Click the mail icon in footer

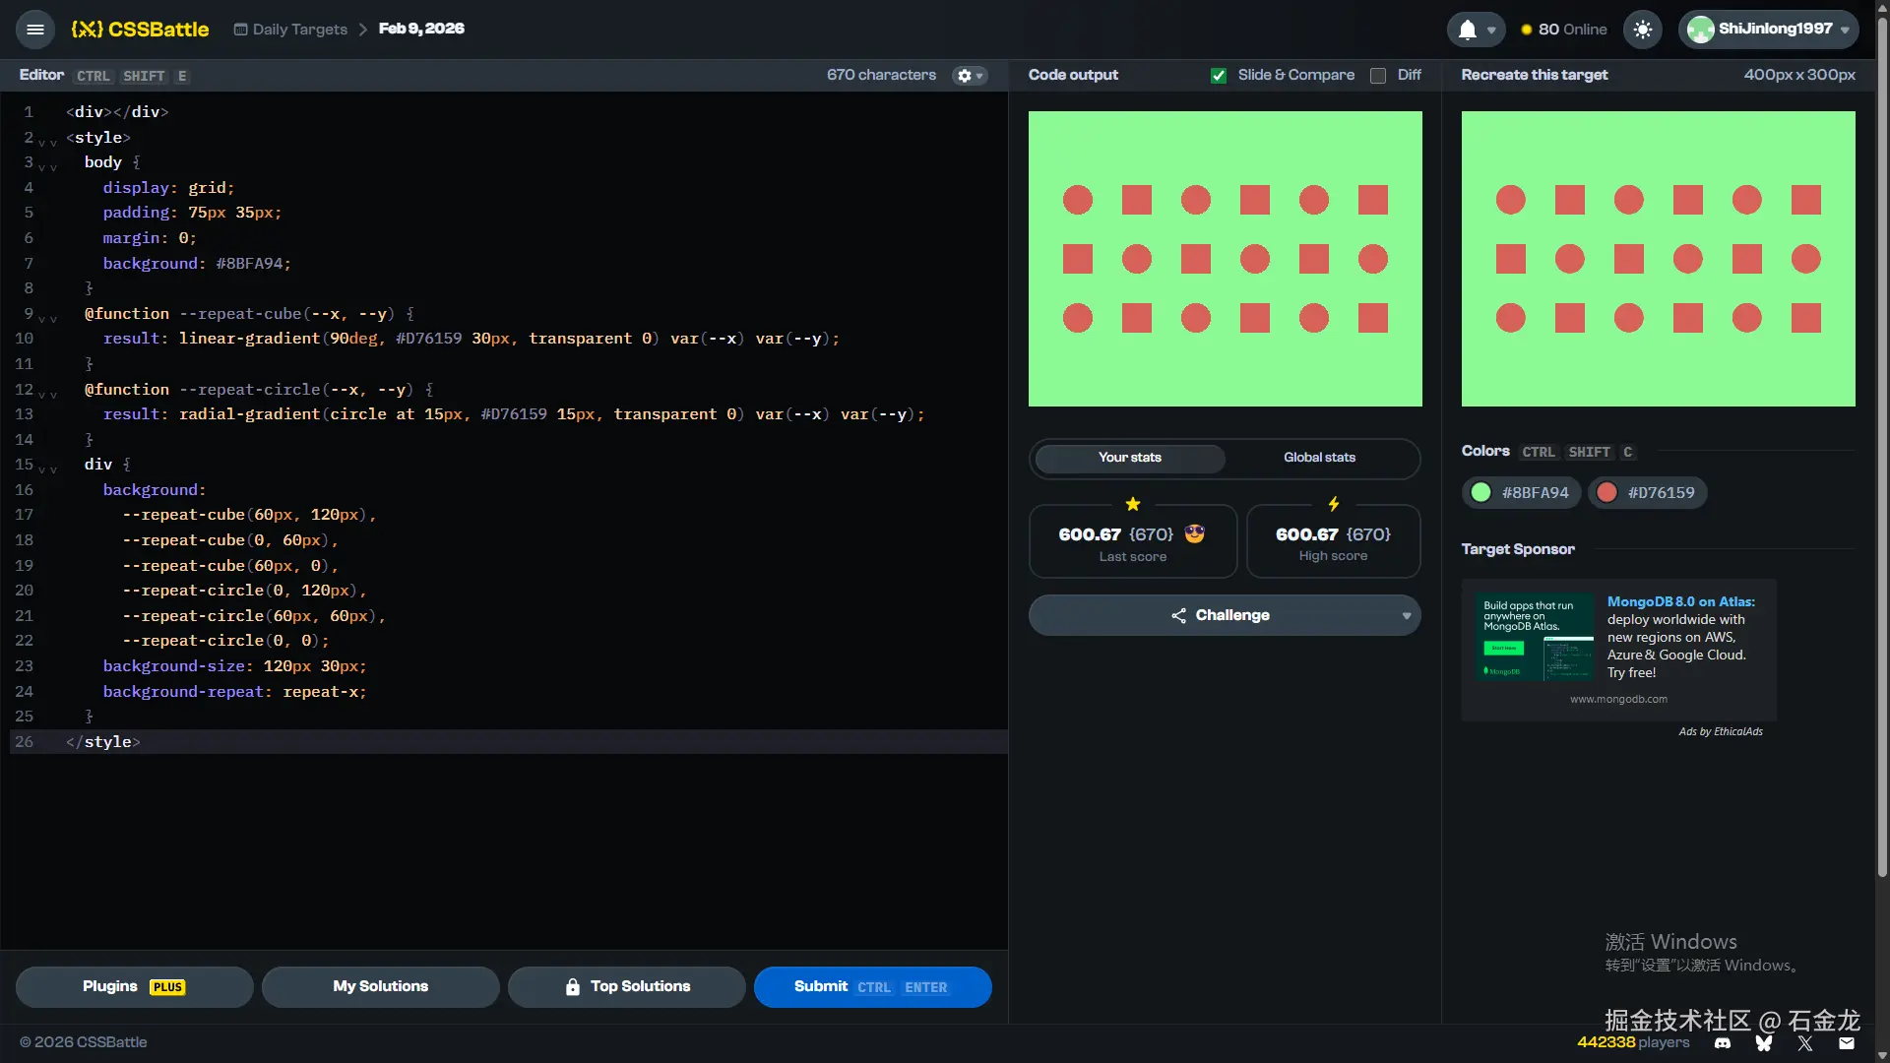tap(1847, 1043)
